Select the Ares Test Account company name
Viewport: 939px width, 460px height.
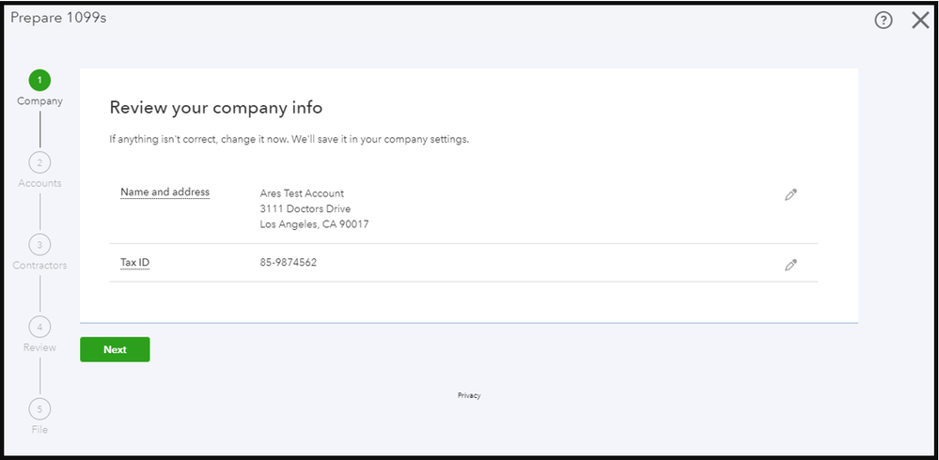302,193
